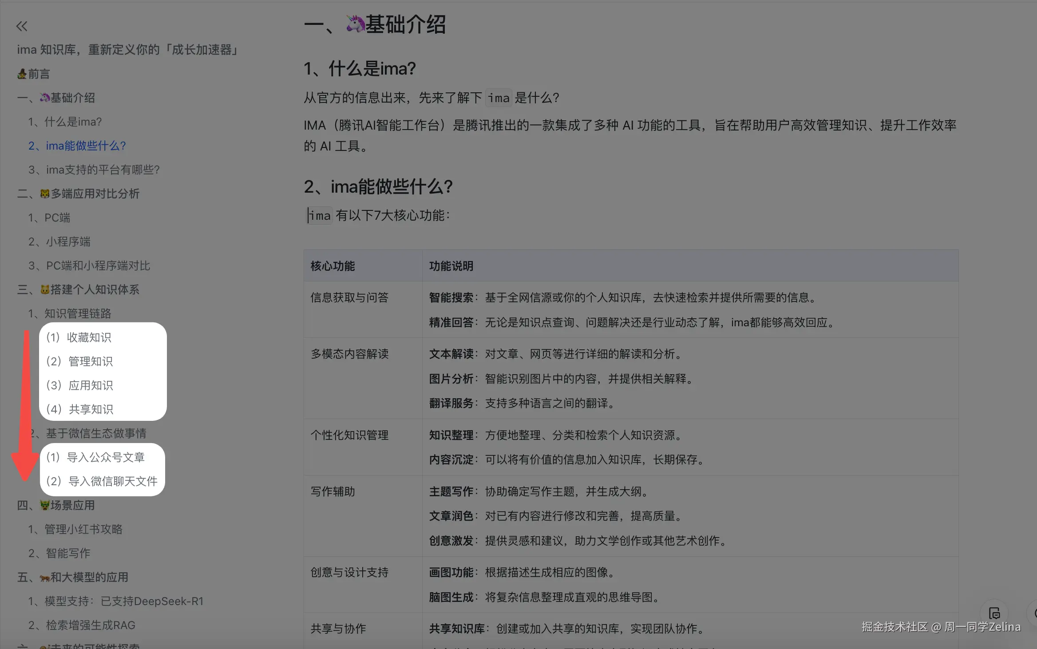The image size is (1037, 649).
Task: Jump to (3) 应用知识 sub-entry
Action: click(x=80, y=385)
